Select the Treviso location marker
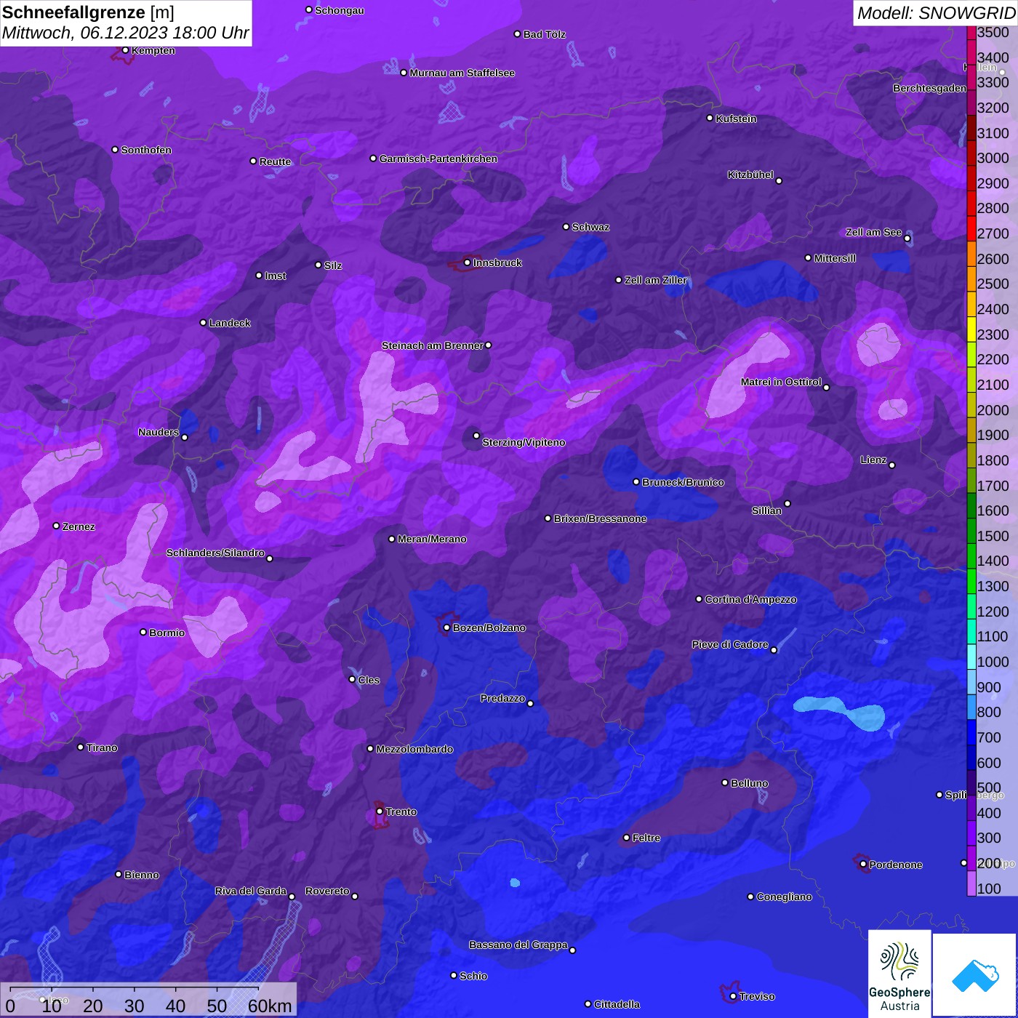 pyautogui.click(x=733, y=996)
